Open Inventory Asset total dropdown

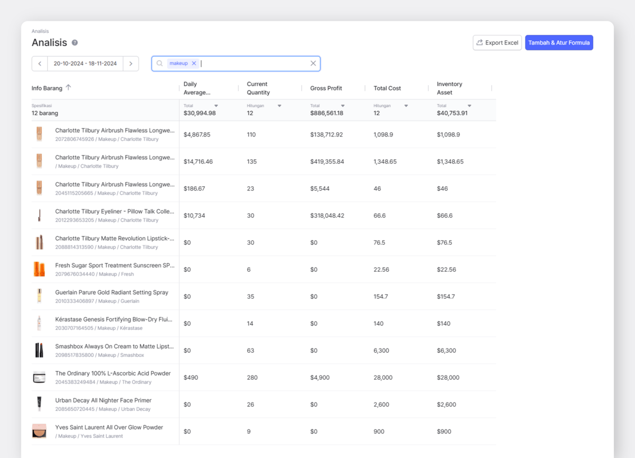[469, 106]
